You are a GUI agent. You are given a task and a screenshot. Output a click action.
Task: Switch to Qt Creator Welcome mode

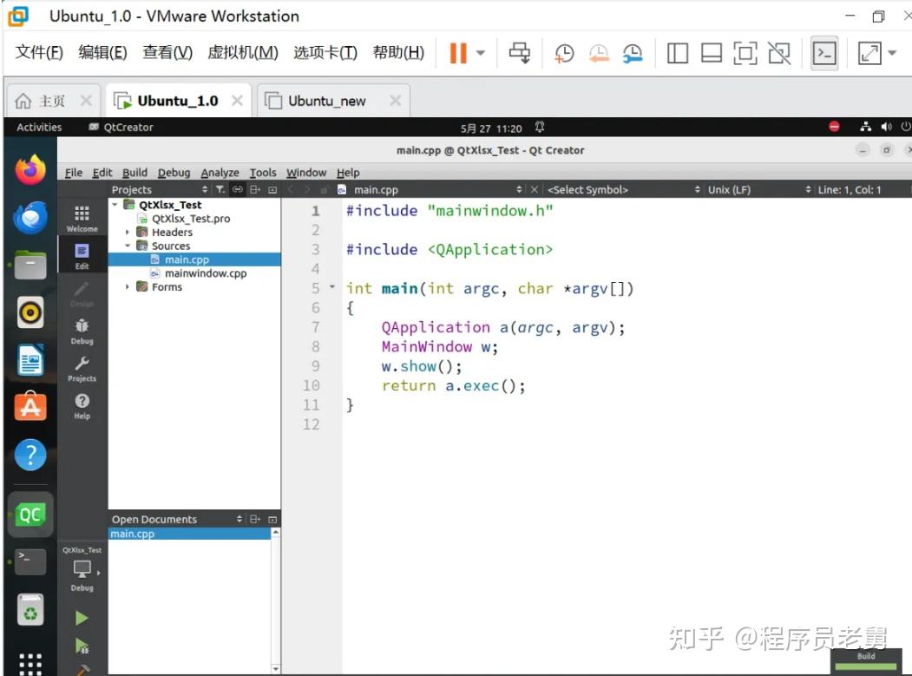coord(82,219)
